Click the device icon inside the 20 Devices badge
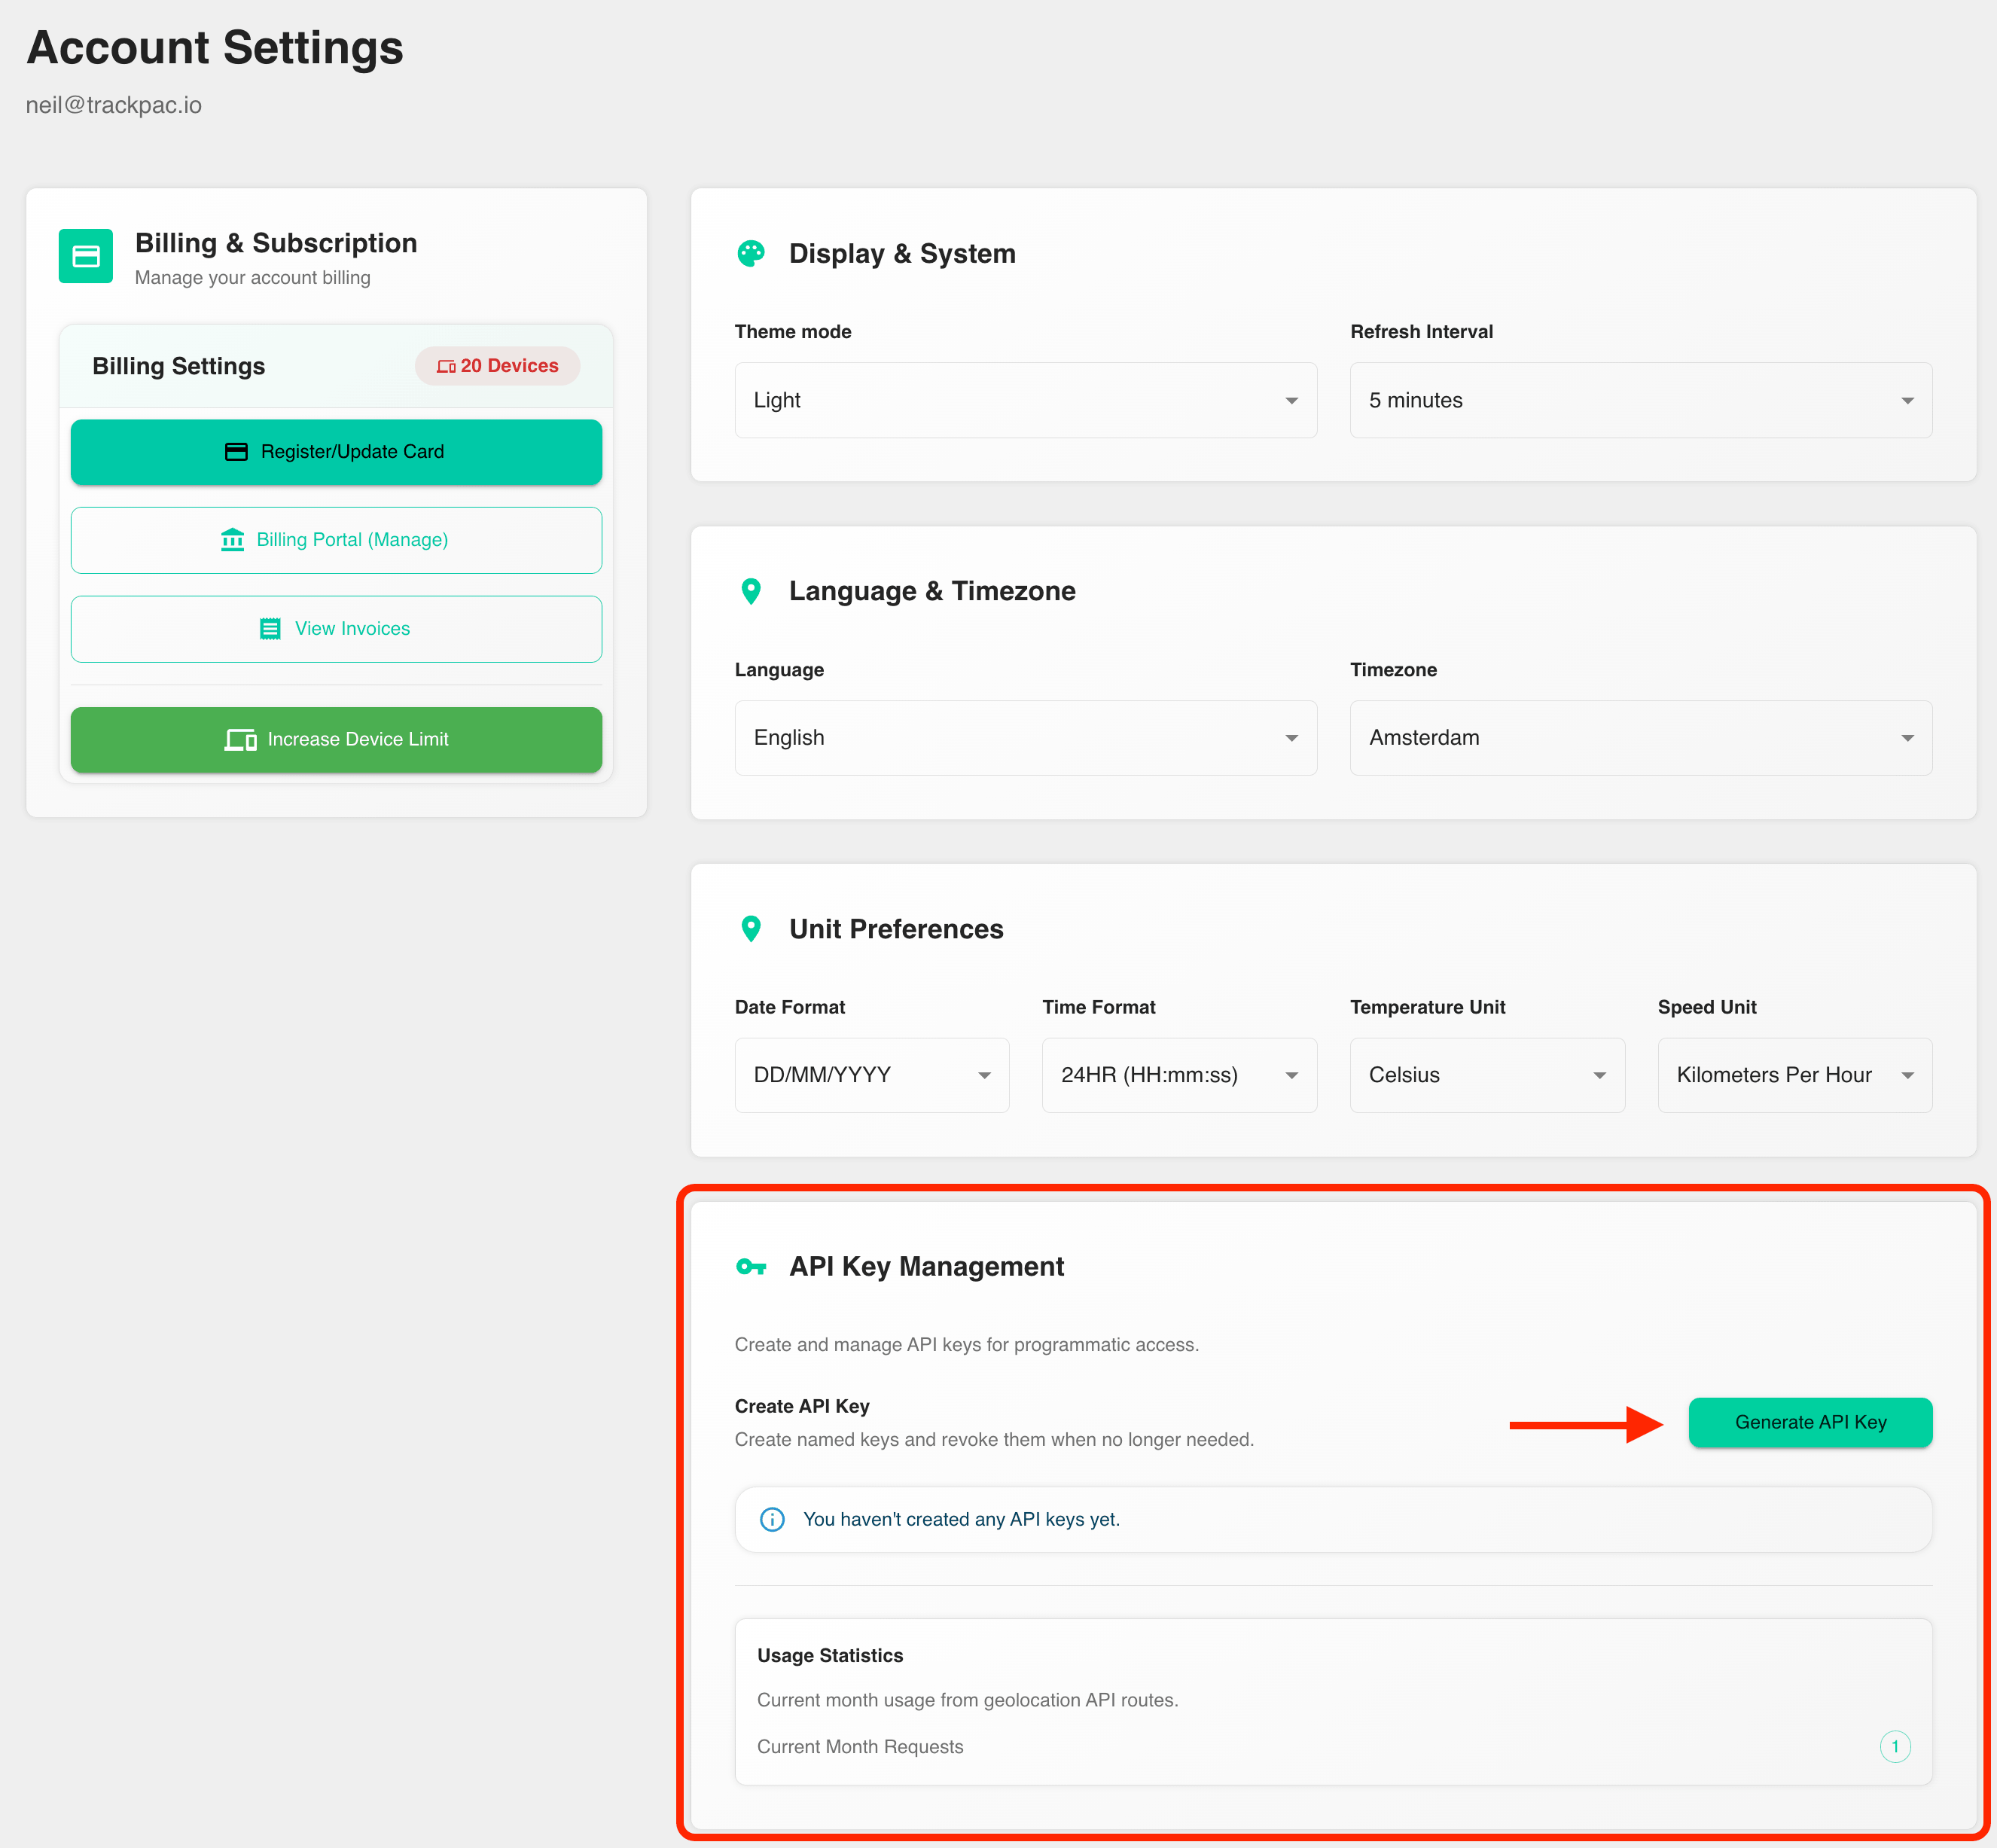Viewport: 1997px width, 1848px height. coord(446,366)
